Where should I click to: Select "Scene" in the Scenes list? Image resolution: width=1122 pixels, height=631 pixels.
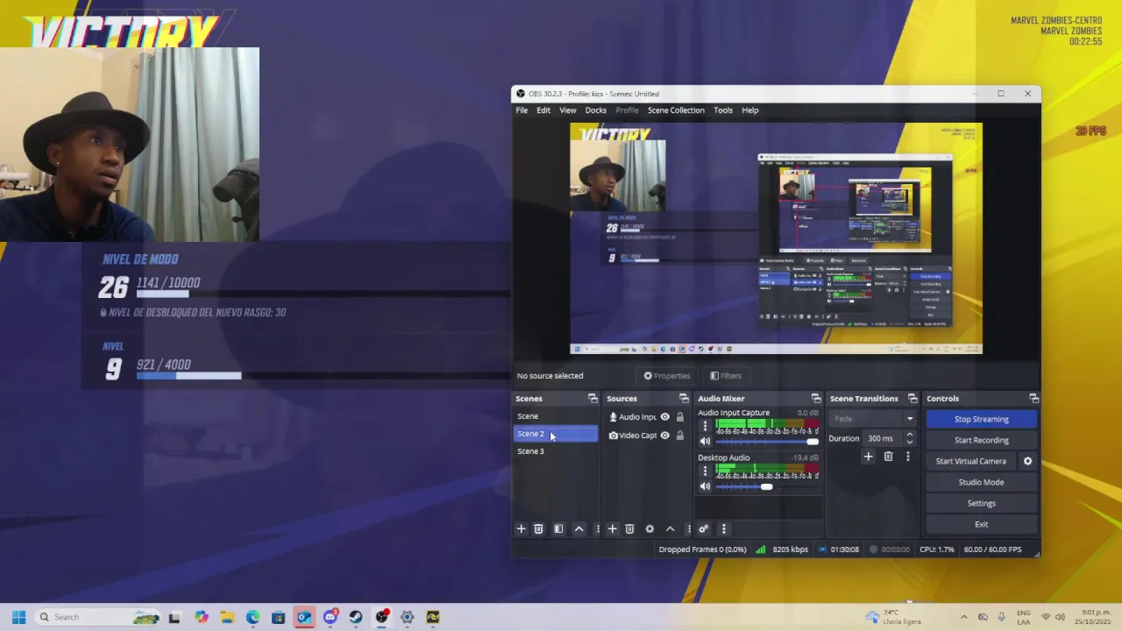coord(556,416)
